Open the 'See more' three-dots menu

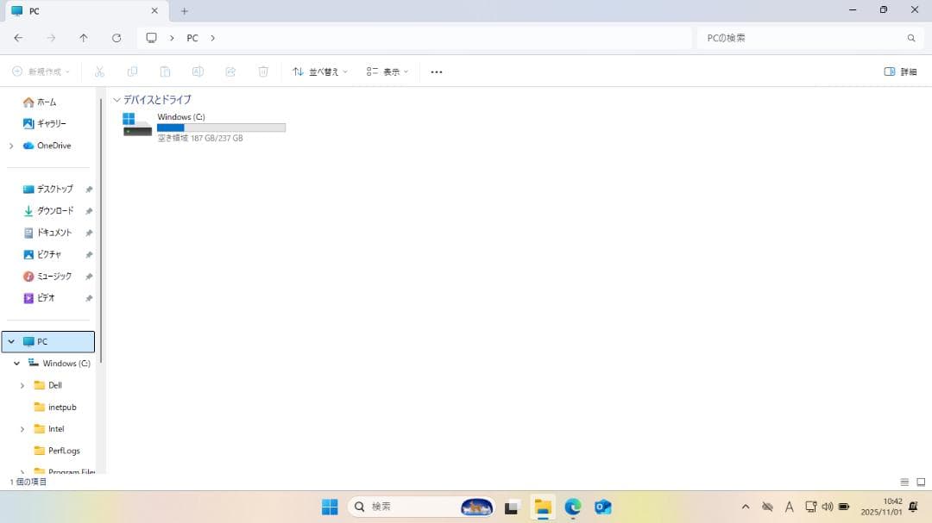coord(436,72)
